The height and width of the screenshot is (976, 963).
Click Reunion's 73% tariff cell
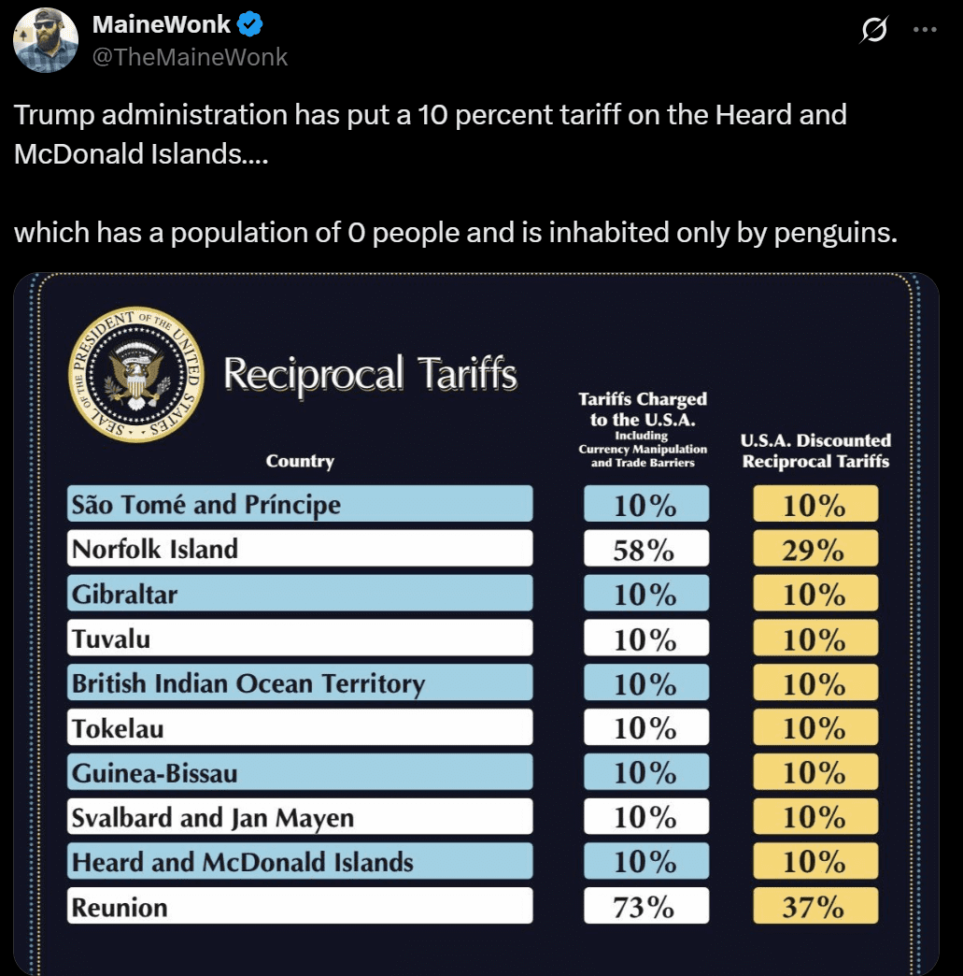[646, 905]
